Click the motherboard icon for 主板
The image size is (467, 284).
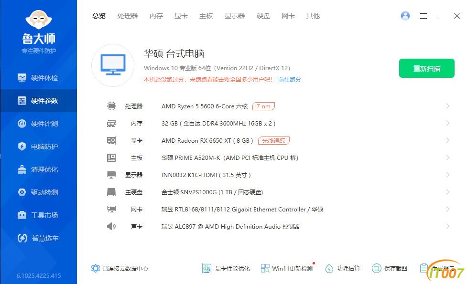111,158
